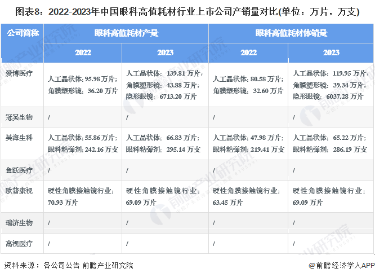Click the company name 高视医疗
The height and width of the screenshot is (277, 375).
click(19, 244)
